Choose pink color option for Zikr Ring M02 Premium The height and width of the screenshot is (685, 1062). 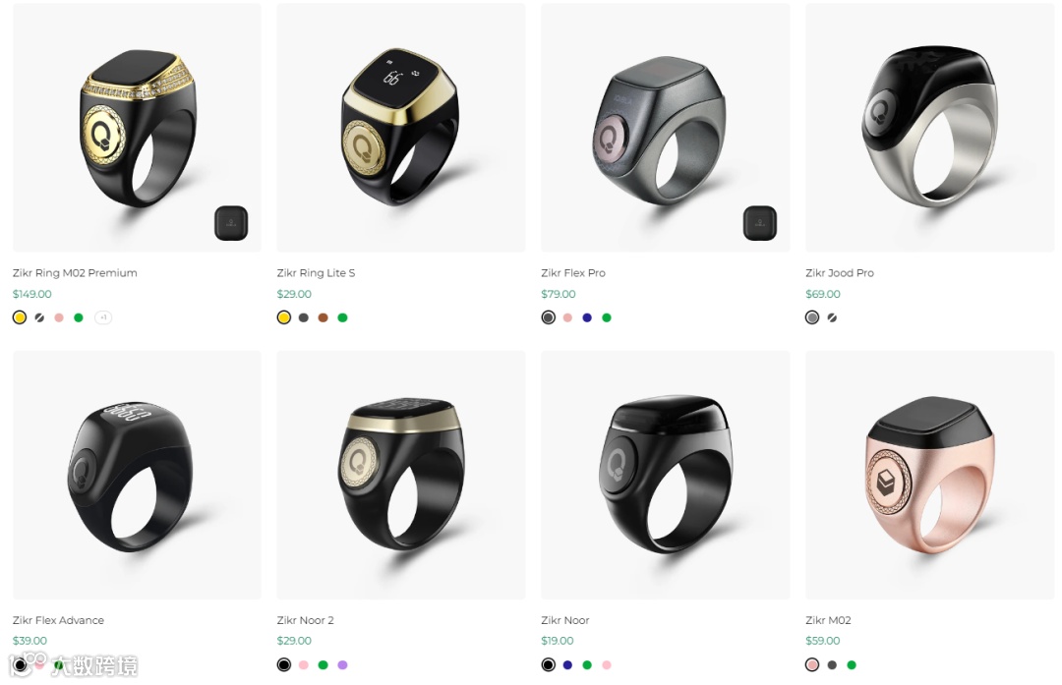[x=59, y=317]
